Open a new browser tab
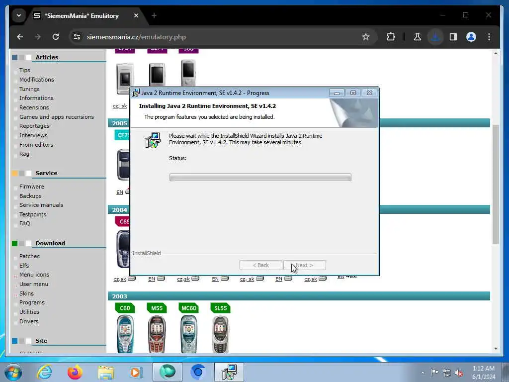This screenshot has height=382, width=509. pos(154,15)
